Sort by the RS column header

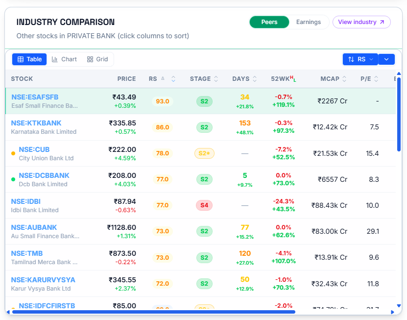(x=153, y=79)
